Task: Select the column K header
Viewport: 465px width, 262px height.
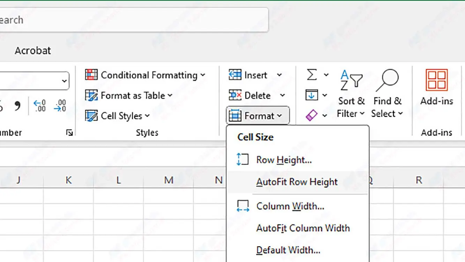Action: pyautogui.click(x=68, y=180)
